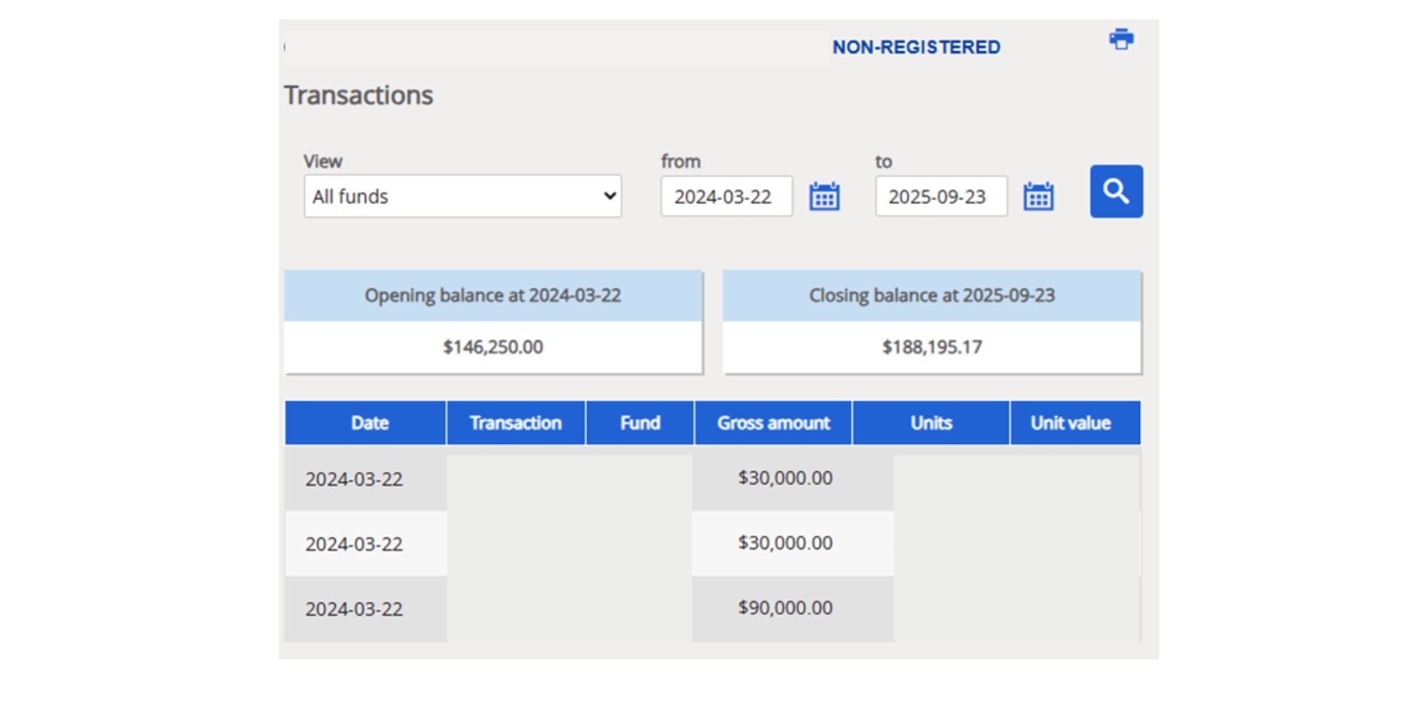Expand the View dropdown showing All funds
This screenshot has width=1423, height=707.
462,196
